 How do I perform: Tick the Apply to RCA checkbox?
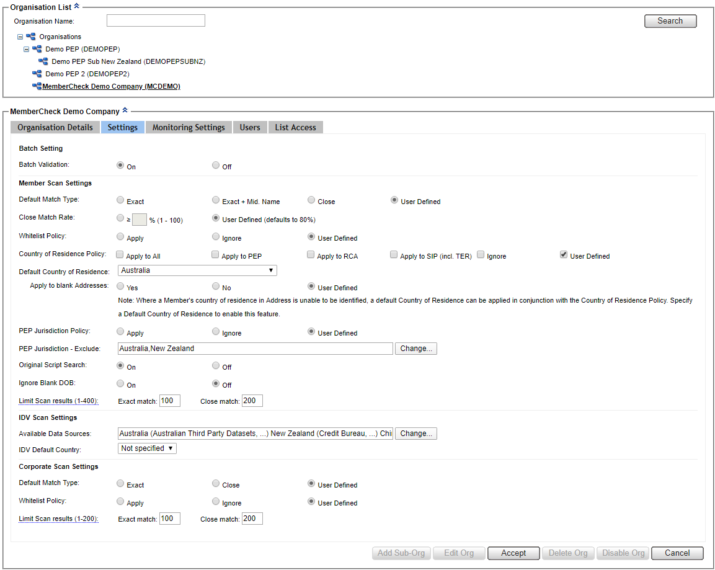tap(311, 254)
